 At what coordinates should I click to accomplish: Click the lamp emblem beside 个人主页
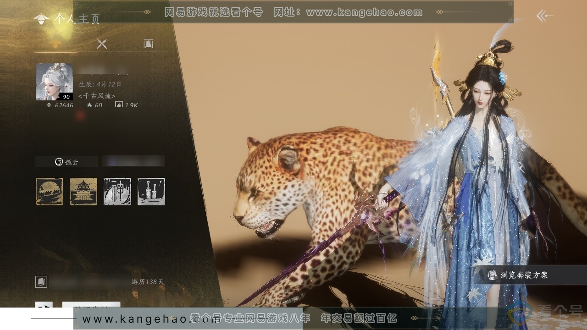click(x=41, y=19)
